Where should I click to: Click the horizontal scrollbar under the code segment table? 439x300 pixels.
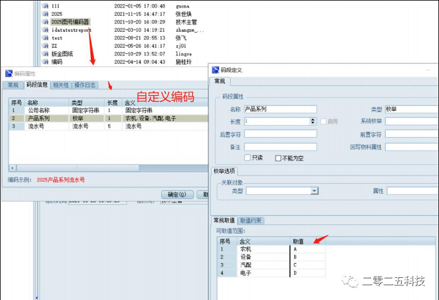click(x=76, y=168)
